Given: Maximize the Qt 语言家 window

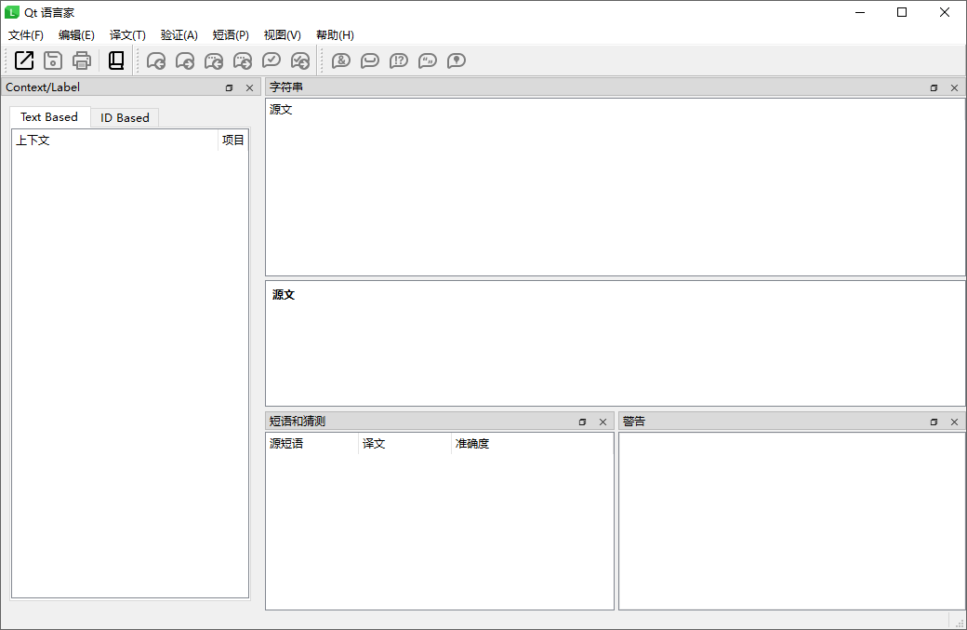Looking at the screenshot, I should pos(902,12).
